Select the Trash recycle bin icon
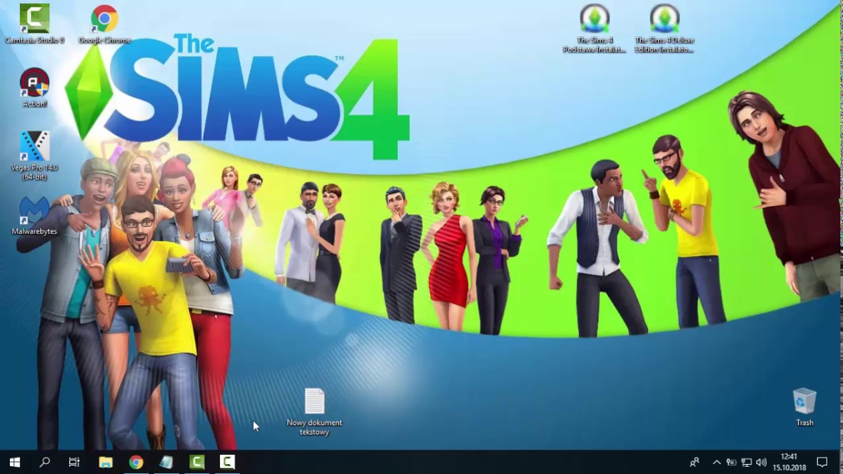 (x=805, y=407)
